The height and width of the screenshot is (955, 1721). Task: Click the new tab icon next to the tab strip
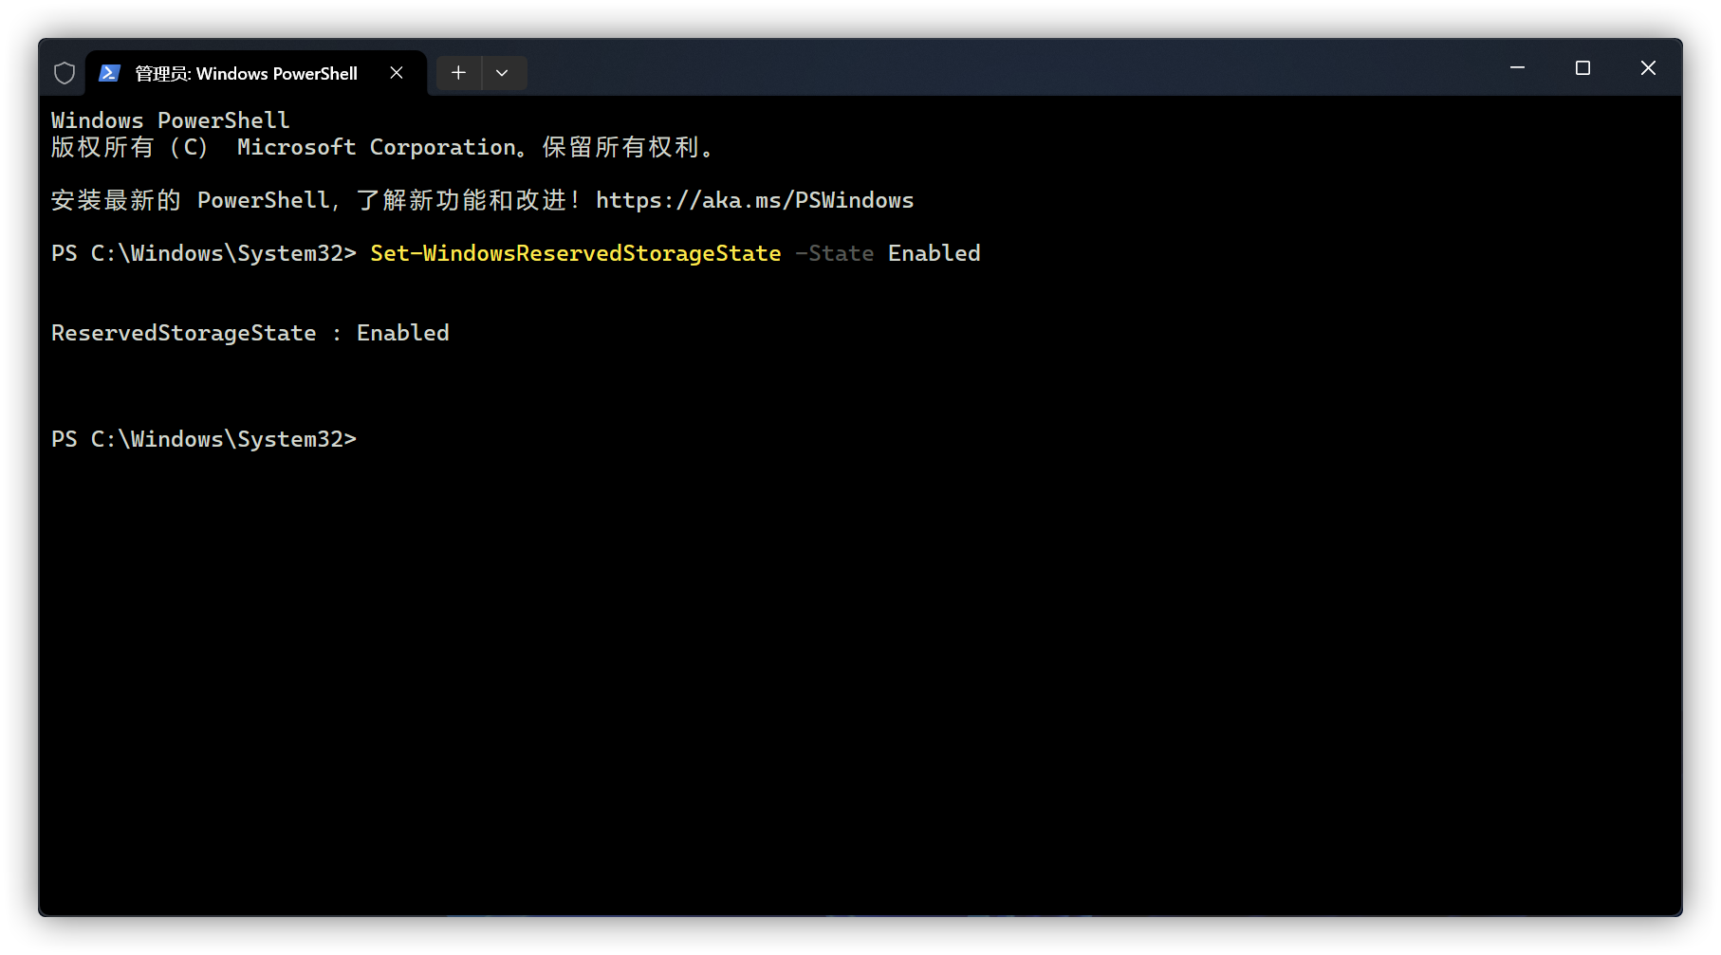click(x=458, y=72)
